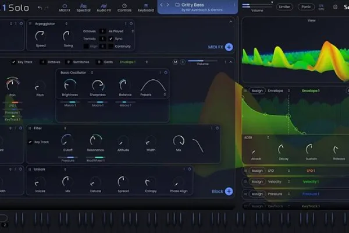Adjust Macro 1 slider under Brightness

(70, 102)
